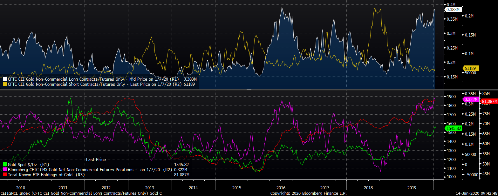Screen dimensions: 498x196
Task: Click the 2012 year label on time axis
Action: [106, 187]
